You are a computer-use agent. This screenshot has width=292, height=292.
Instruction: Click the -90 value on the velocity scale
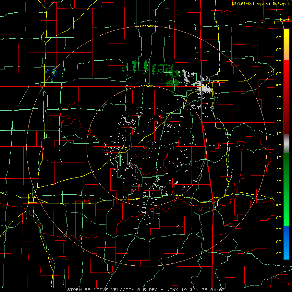tap(277, 254)
